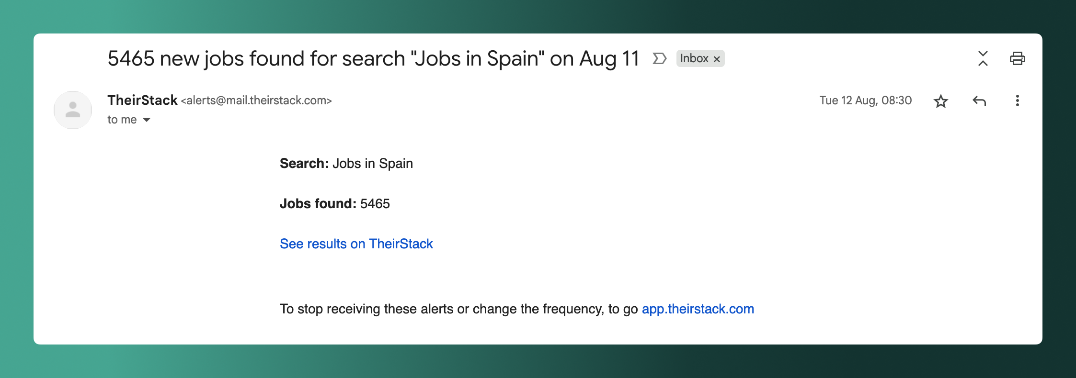Viewport: 1076px width, 378px height.
Task: Unstar the message using the star control
Action: point(941,101)
